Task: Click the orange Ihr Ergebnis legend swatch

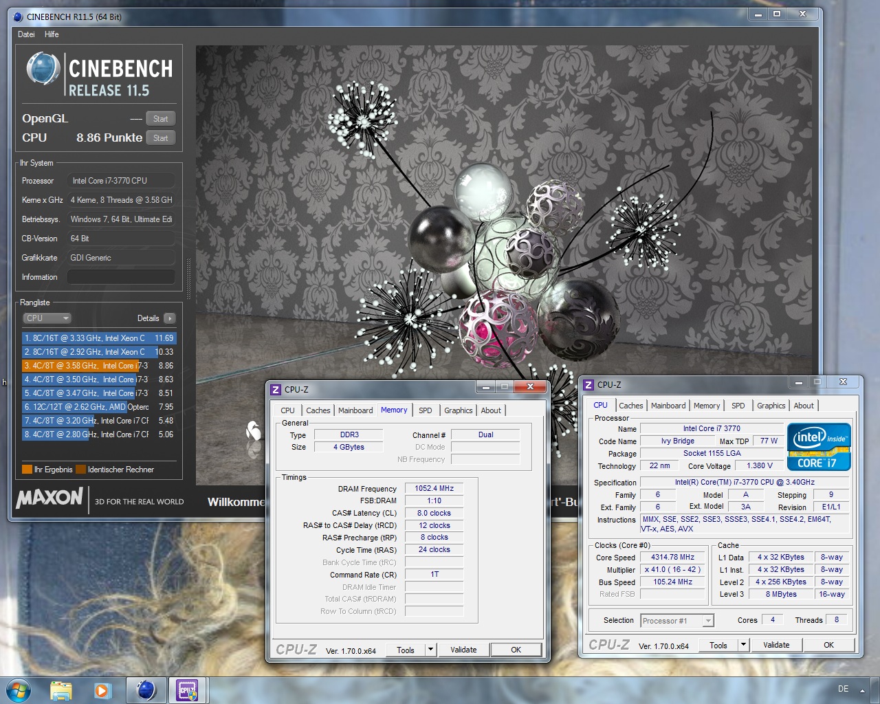Action: [x=27, y=470]
